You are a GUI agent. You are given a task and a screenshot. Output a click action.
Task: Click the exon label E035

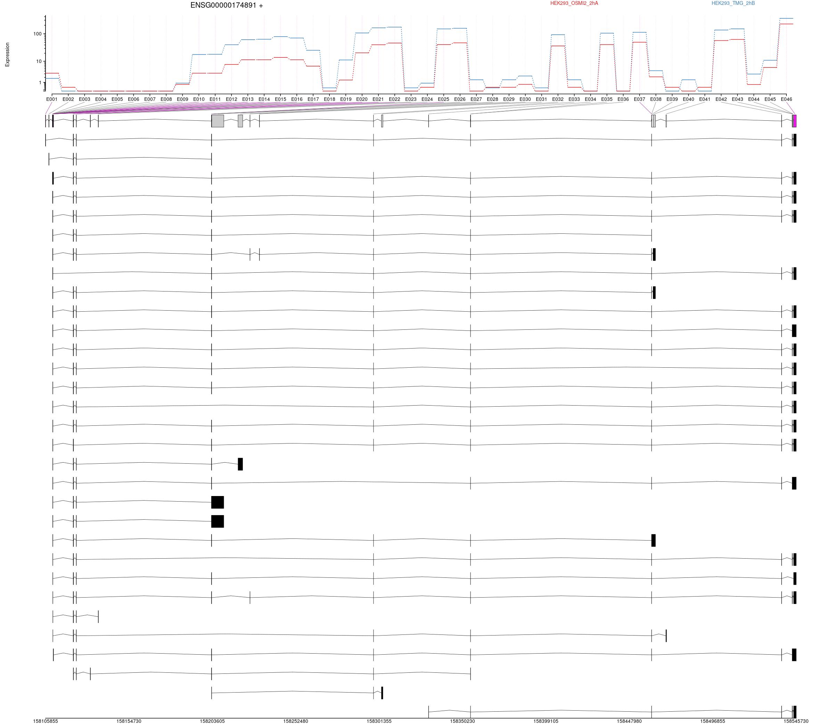[x=607, y=99]
